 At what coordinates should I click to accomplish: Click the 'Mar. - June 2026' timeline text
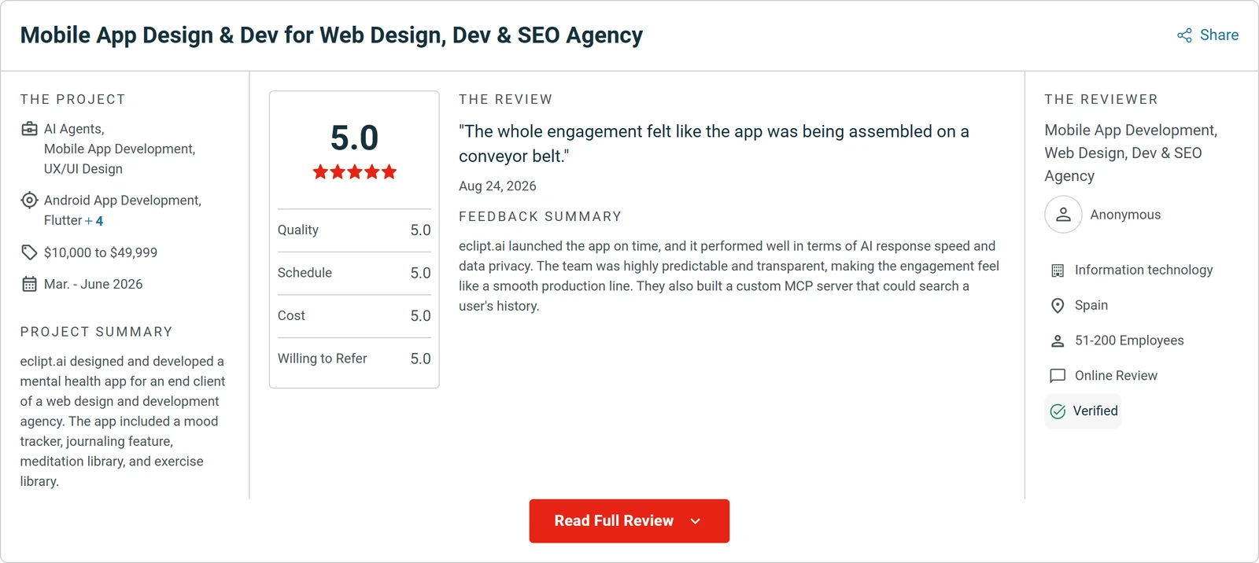point(94,284)
